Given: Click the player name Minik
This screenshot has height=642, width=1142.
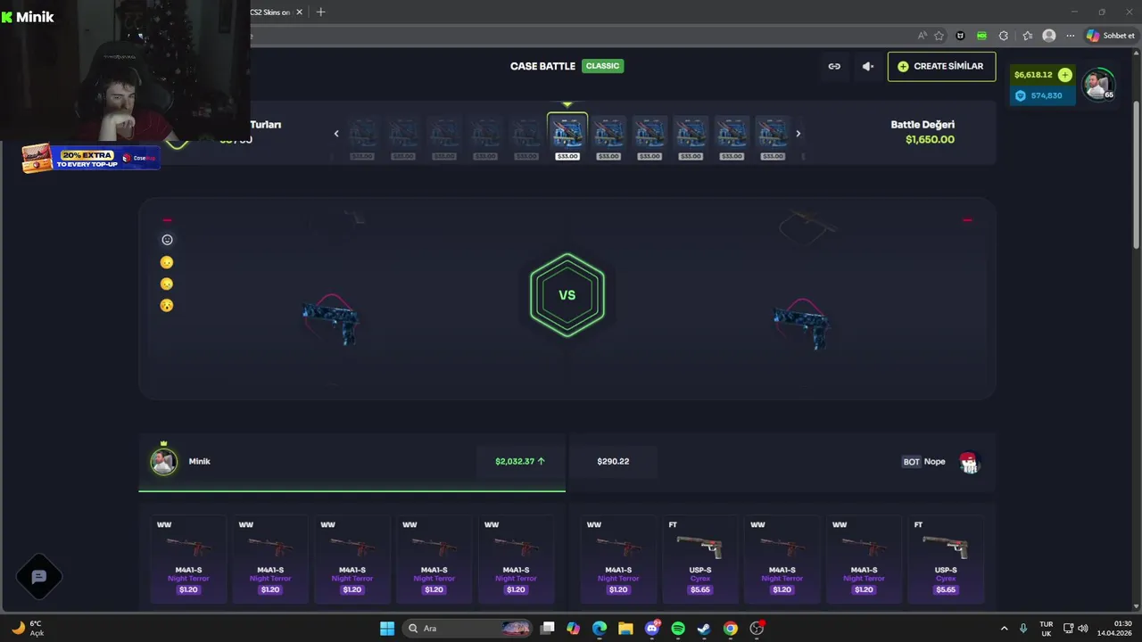Looking at the screenshot, I should pos(200,461).
